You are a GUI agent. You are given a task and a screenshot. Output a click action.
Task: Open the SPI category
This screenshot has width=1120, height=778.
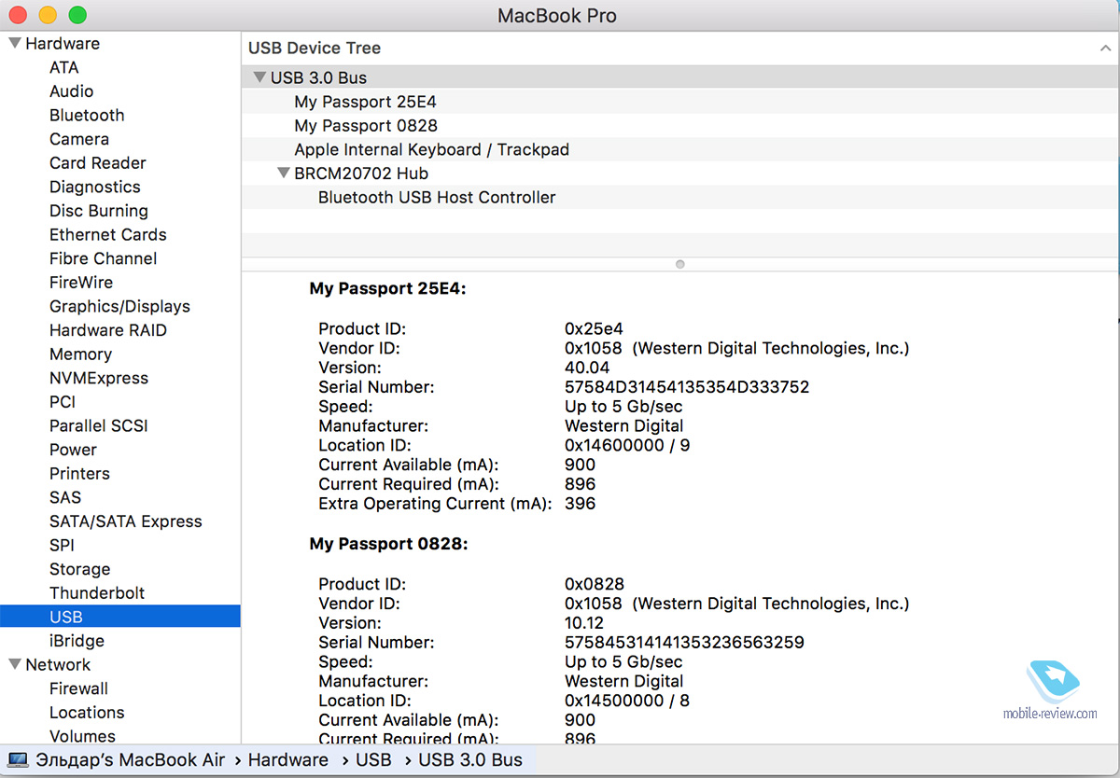[x=62, y=546]
